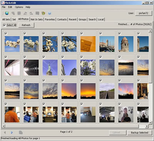Switch to the Not In Sets tab
This screenshot has width=154, height=141.
(37, 20)
